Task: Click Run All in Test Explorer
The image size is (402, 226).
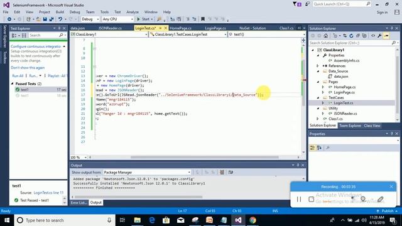Action: (x=18, y=76)
